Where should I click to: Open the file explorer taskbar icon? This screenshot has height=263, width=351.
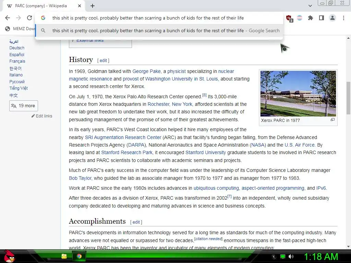click(64, 256)
